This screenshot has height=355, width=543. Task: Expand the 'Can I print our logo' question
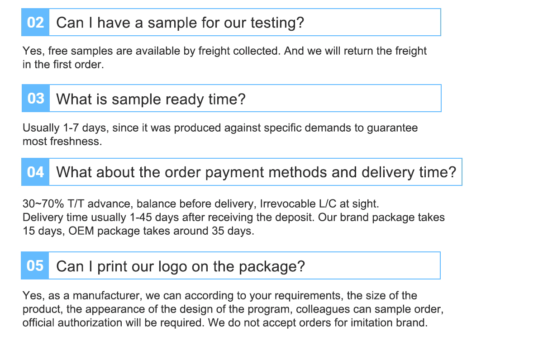tap(181, 266)
